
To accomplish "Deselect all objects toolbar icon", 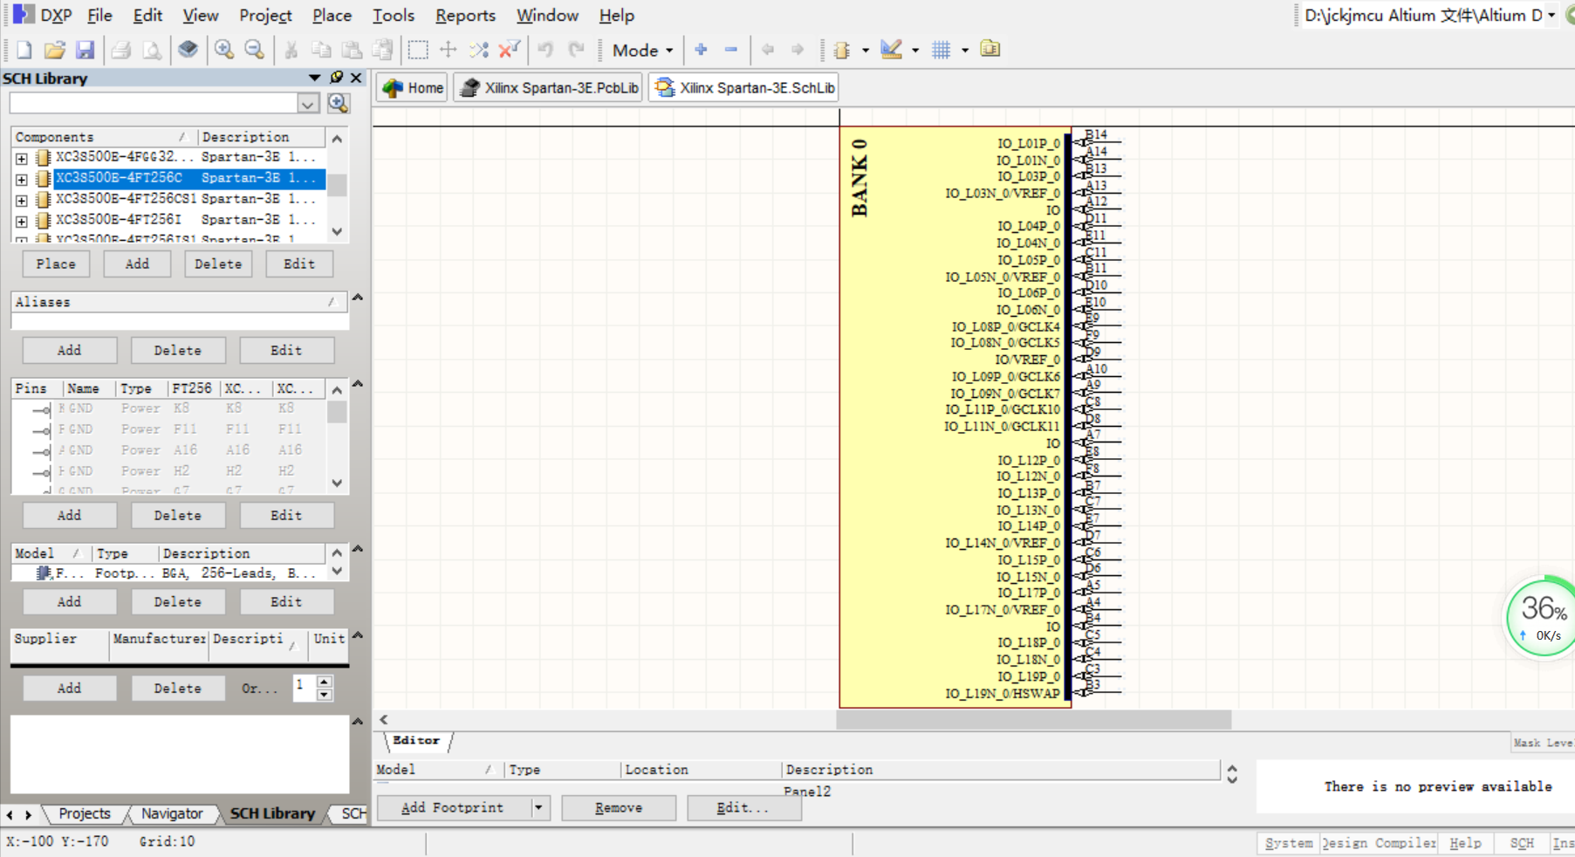I will pos(479,50).
